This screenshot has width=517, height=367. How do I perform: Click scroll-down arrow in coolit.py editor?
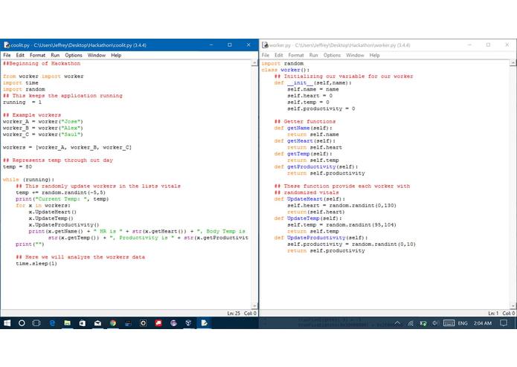[254, 306]
